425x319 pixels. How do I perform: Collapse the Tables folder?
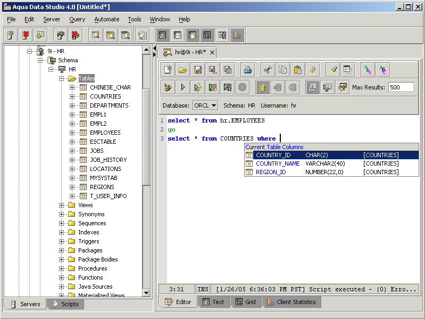(x=62, y=78)
